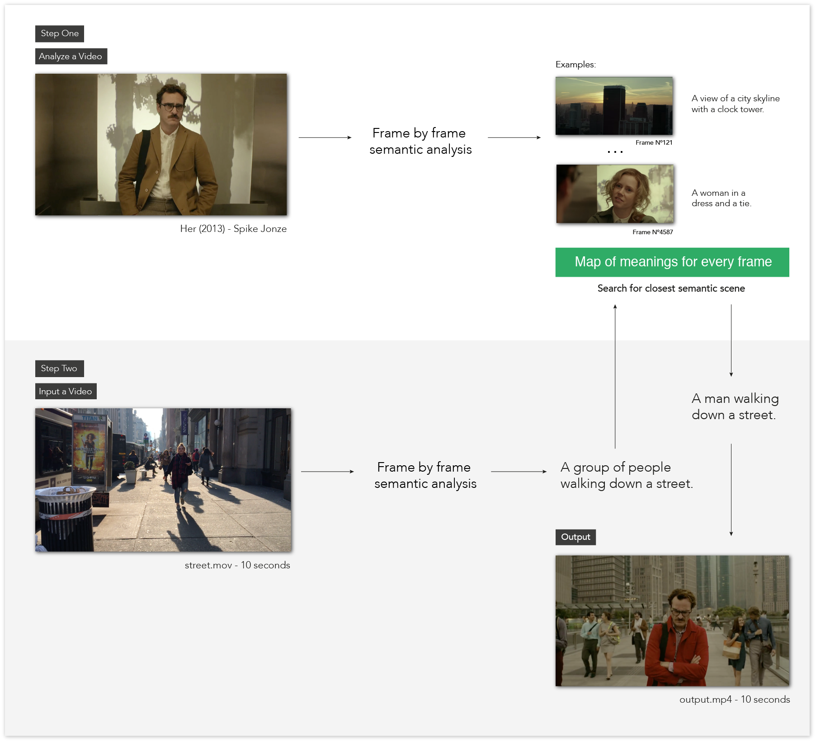Viewport: 816px width, 742px height.
Task: Click the caption Her (2013) - Spike Jonze
Action: (x=233, y=229)
